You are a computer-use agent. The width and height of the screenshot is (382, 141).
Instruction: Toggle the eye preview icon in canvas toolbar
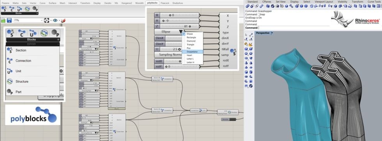tap(55, 21)
